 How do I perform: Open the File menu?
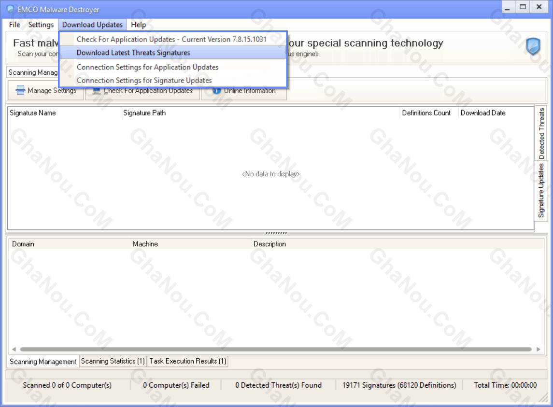pyautogui.click(x=14, y=25)
